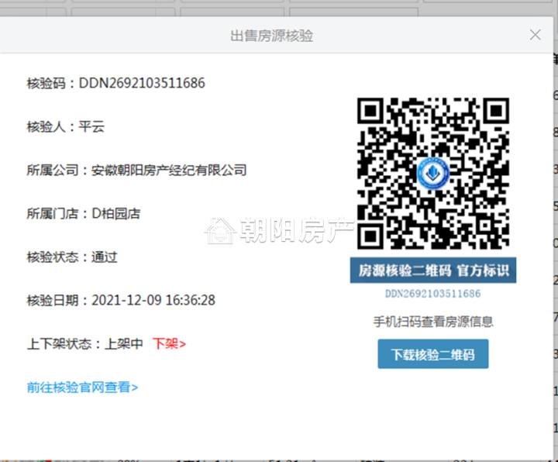558x462 pixels.
Task: Open 前往核验官网查看> link
Action: 83,388
